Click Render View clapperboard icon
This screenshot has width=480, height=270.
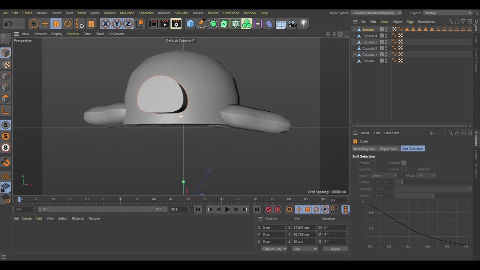pos(154,24)
